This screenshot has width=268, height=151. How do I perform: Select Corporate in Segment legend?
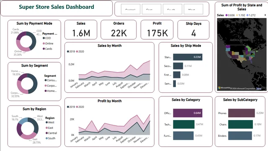[51, 86]
